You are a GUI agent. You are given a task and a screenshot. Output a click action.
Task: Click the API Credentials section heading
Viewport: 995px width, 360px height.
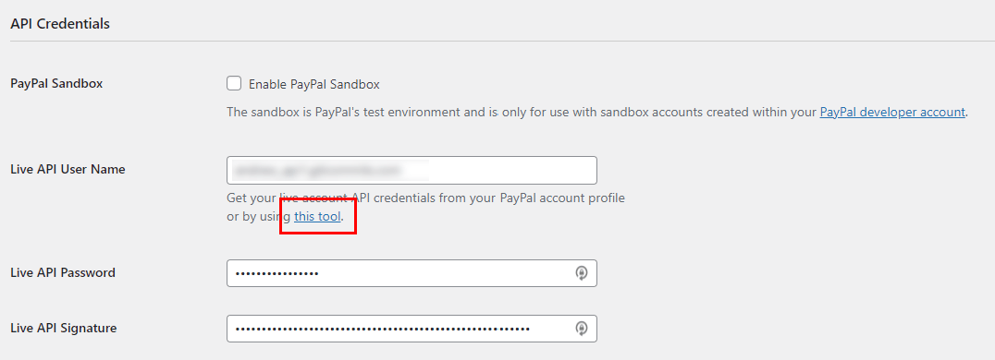[x=60, y=24]
